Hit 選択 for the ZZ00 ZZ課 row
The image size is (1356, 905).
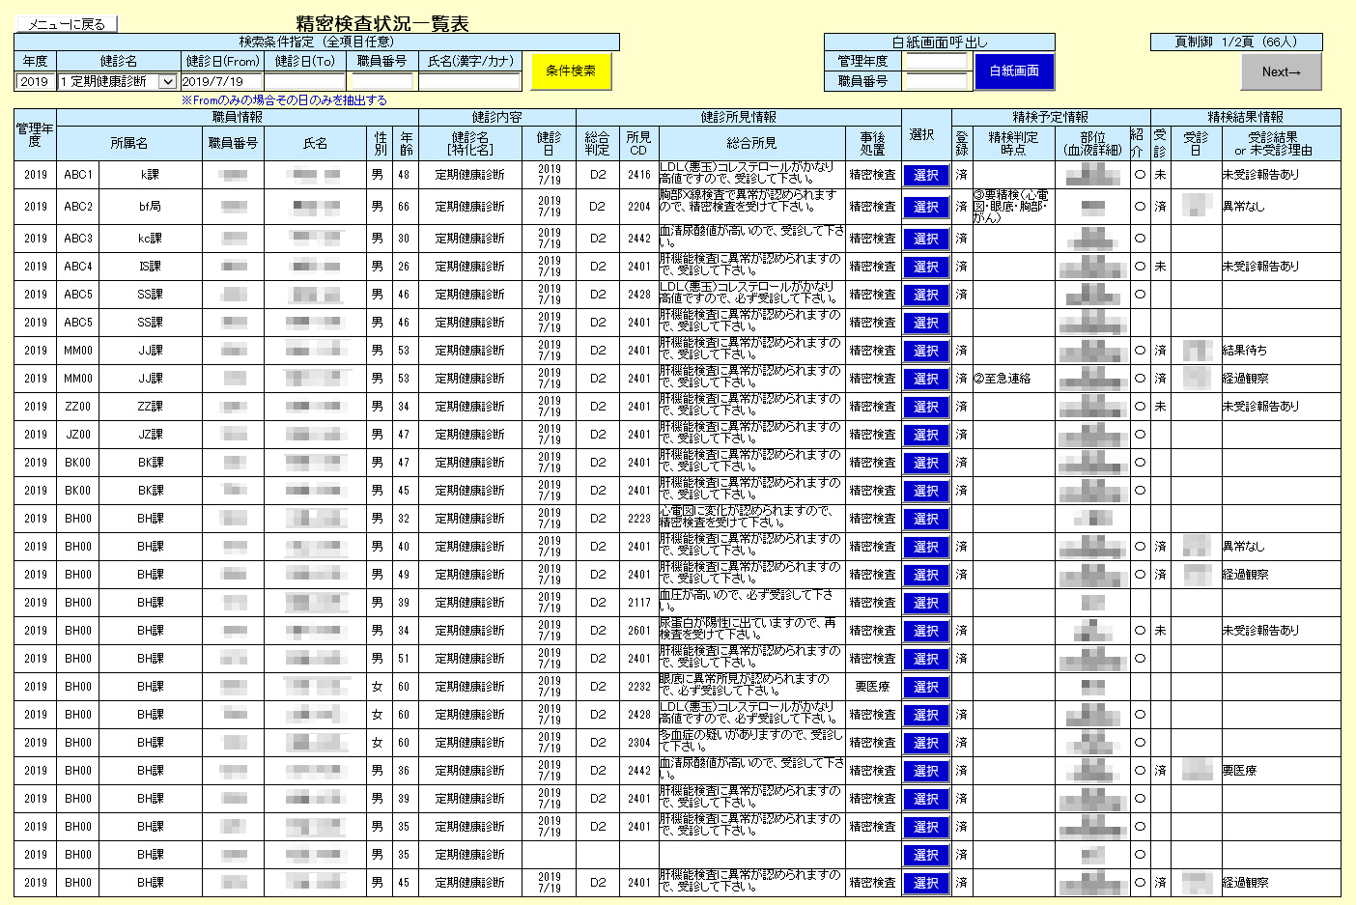[x=926, y=407]
